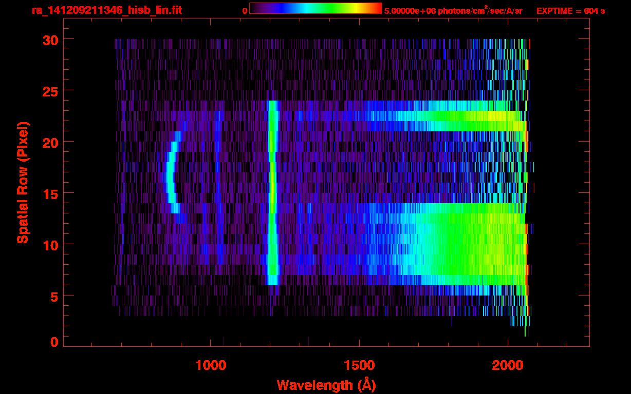Click the y-axis tick label 20

pos(49,142)
